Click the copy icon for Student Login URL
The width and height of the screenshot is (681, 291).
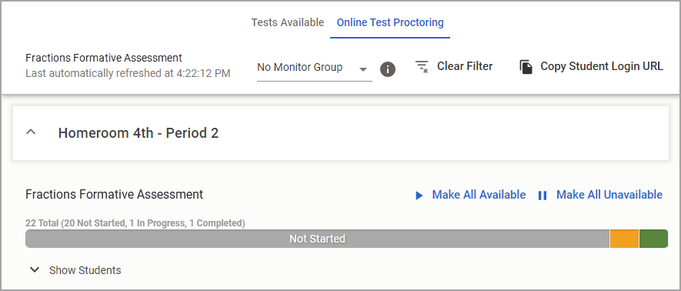pos(526,67)
